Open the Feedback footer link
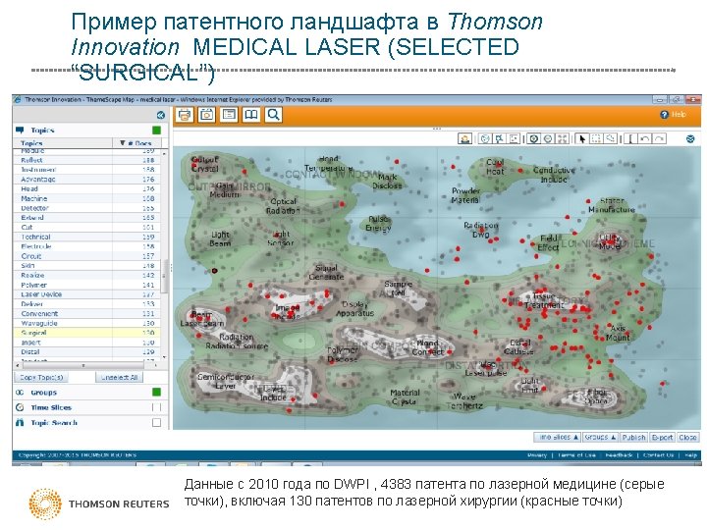This screenshot has height=530, width=707. coord(619,455)
